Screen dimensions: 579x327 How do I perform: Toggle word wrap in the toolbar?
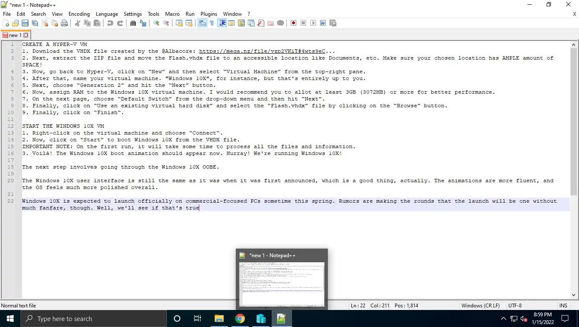point(202,23)
